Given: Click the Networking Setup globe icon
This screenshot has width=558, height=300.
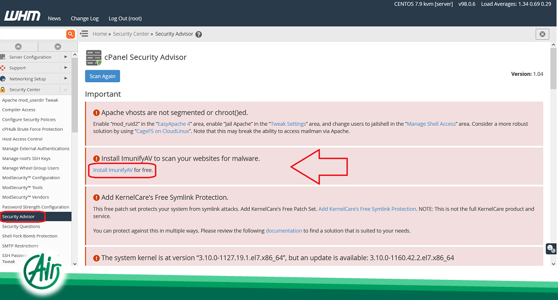Looking at the screenshot, I should [x=3, y=79].
